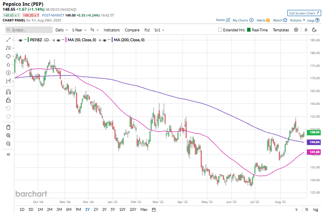Select the arrow marker tool
Viewport: 322px width, 215px height.
8,65
